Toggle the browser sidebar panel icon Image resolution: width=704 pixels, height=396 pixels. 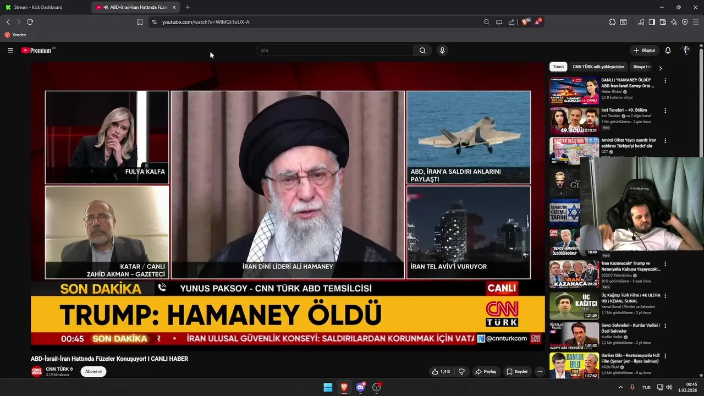coord(652,22)
